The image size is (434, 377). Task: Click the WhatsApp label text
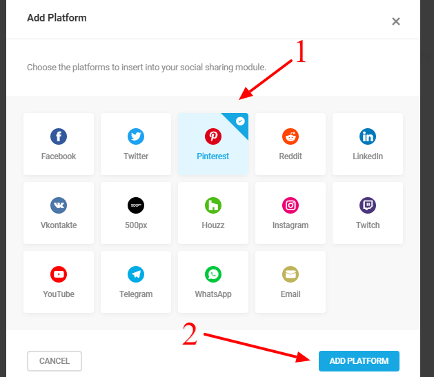pyautogui.click(x=213, y=294)
